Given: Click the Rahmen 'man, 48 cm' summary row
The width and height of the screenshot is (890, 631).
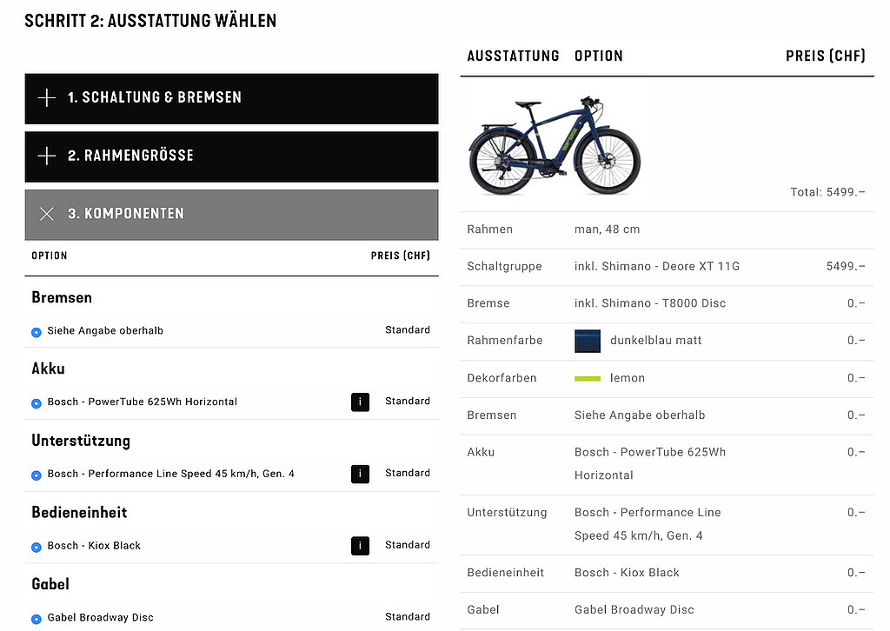Looking at the screenshot, I should click(x=666, y=229).
